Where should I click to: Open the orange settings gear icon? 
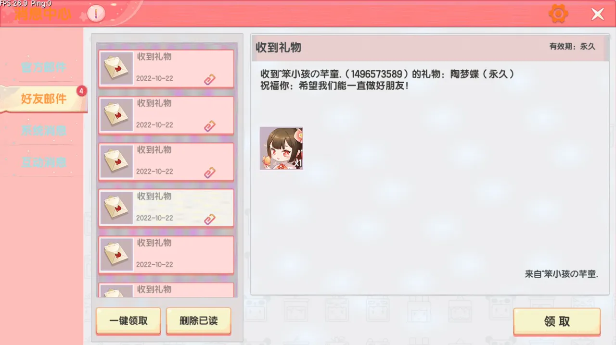(558, 13)
